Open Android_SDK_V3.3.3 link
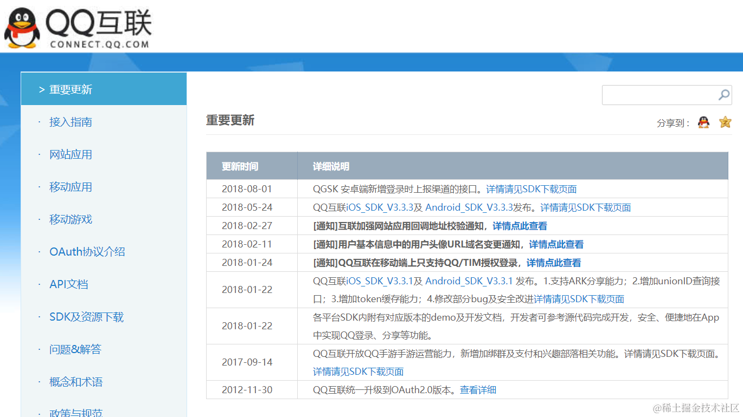Screen dimensions: 743x417 pyautogui.click(x=469, y=207)
